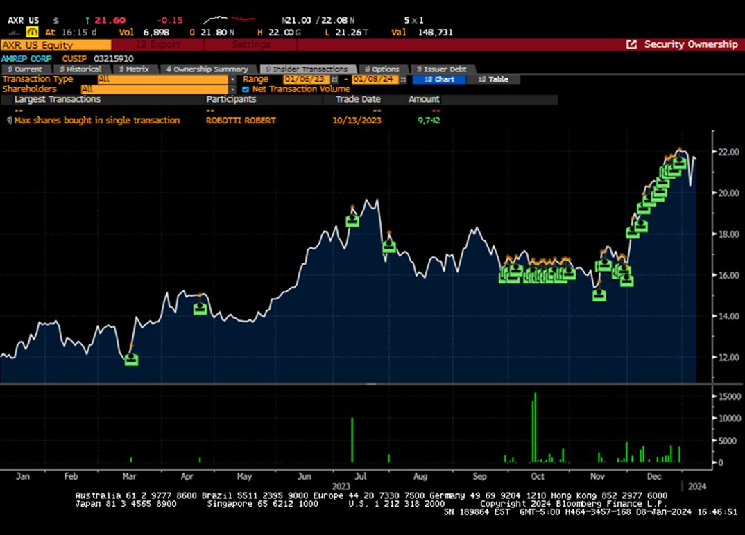Click the Largest Transactions column header
This screenshot has height=535, width=745.
click(58, 99)
